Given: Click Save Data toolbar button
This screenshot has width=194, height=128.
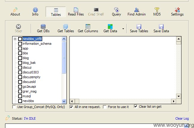Looking at the screenshot, I should [x=161, y=29].
